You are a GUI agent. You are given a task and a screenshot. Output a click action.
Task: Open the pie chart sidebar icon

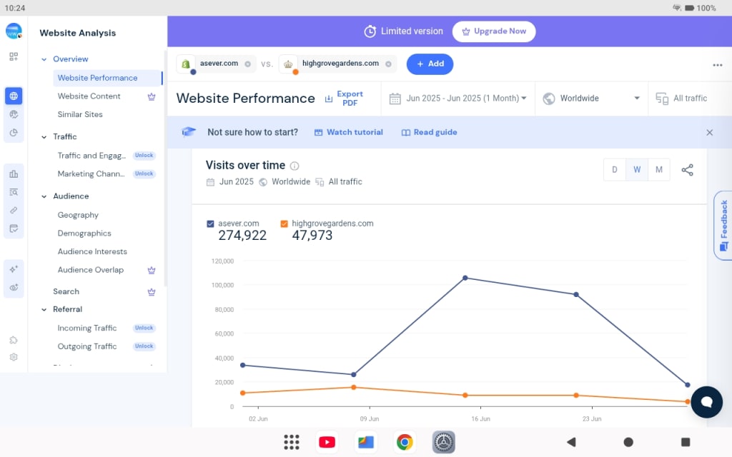pyautogui.click(x=14, y=133)
